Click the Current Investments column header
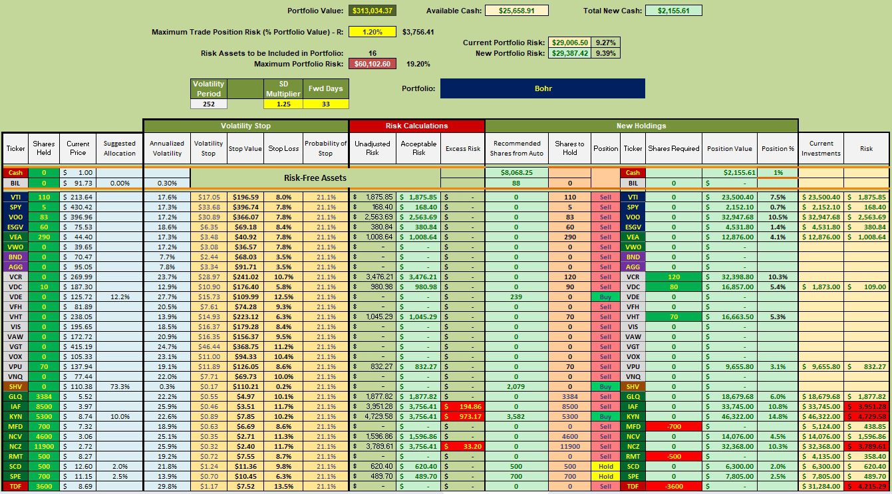Image resolution: width=892 pixels, height=494 pixels. coord(821,148)
